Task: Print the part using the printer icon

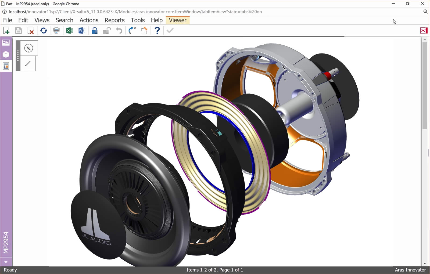Action: (x=56, y=31)
